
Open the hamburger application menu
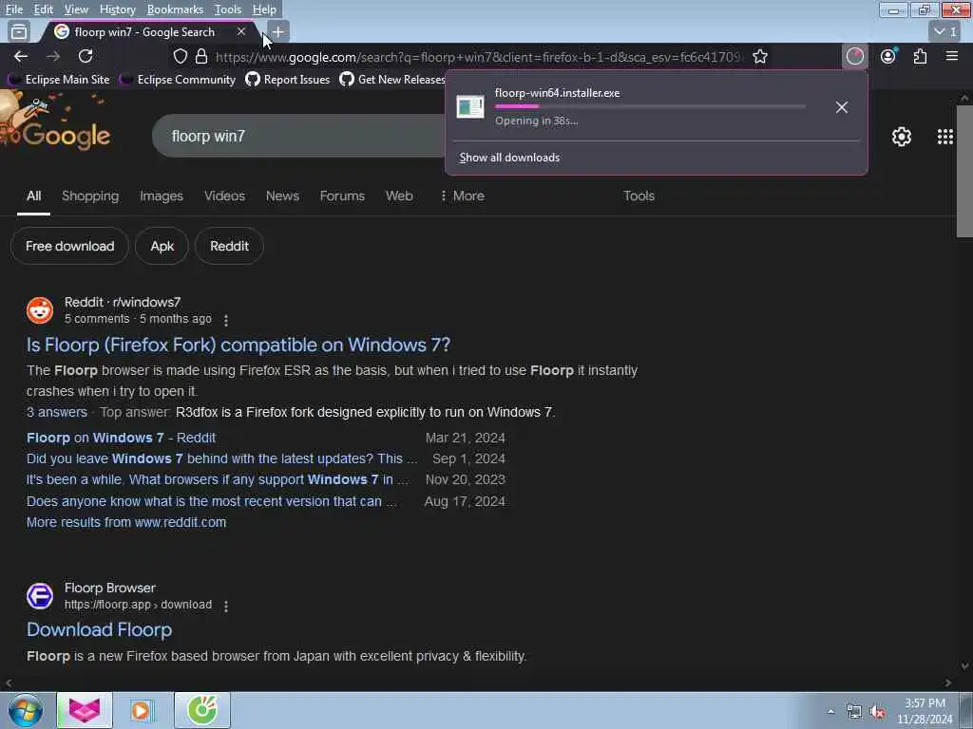(x=952, y=56)
